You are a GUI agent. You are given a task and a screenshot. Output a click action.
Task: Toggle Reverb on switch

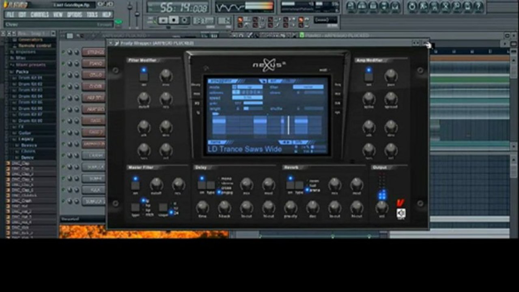coord(290,185)
